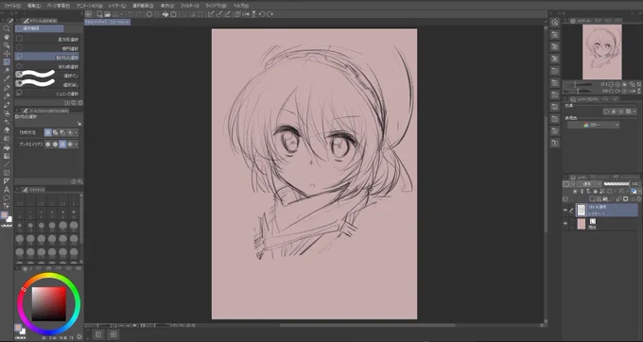Open sub tool detail wrench icon
Image resolution: width=643 pixels, height=342 pixels.
80,181
